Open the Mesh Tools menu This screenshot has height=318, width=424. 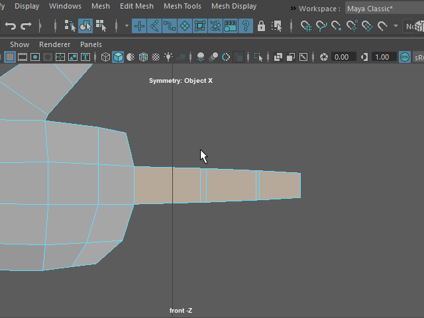point(182,6)
